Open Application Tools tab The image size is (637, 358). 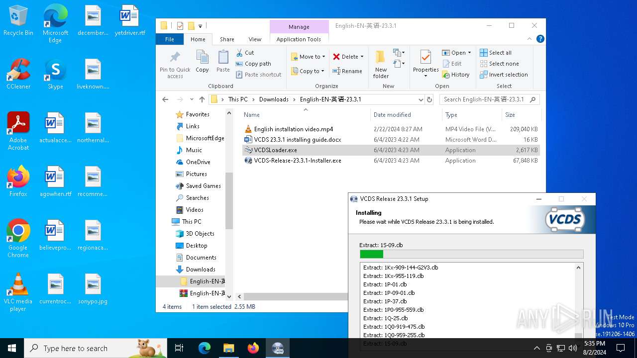tap(299, 39)
